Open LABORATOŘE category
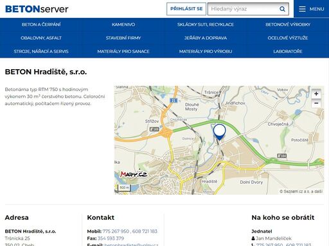This screenshot has height=246, width=329. tap(288, 51)
